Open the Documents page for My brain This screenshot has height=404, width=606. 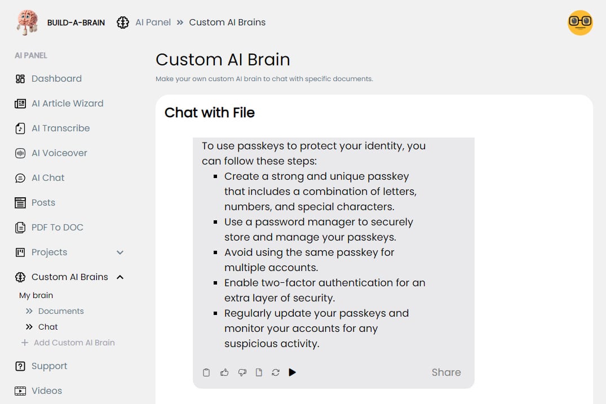(60, 310)
